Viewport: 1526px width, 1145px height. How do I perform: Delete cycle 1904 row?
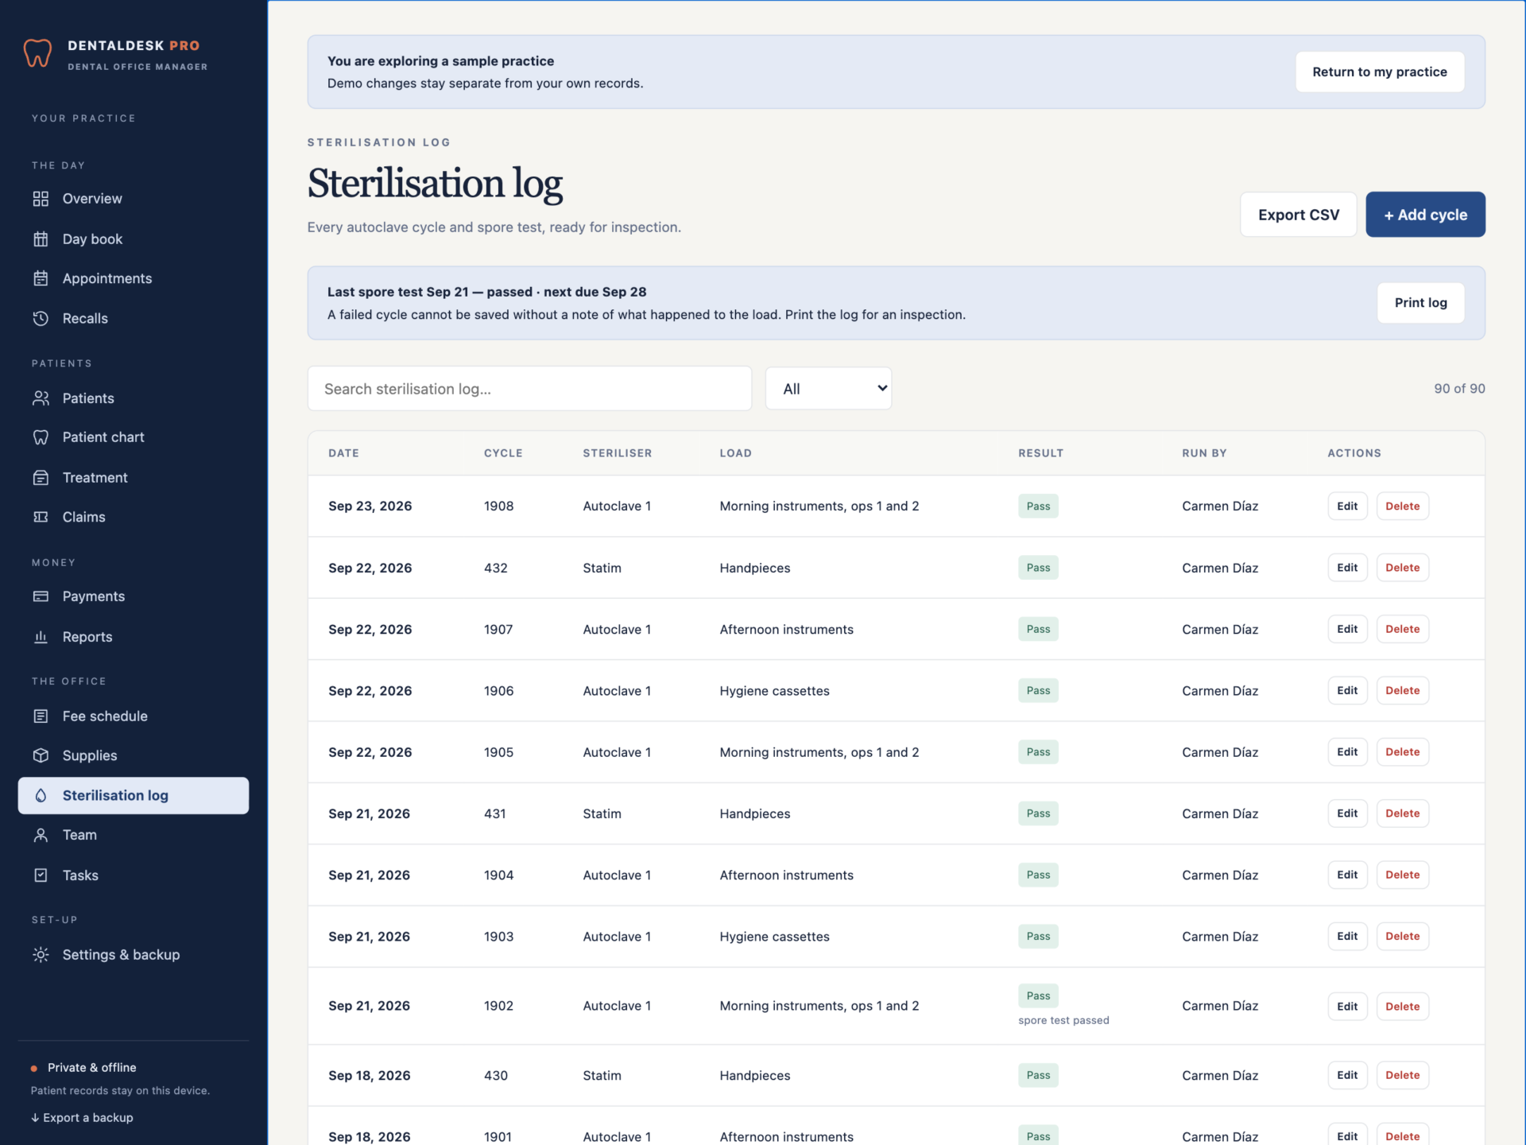tap(1402, 875)
